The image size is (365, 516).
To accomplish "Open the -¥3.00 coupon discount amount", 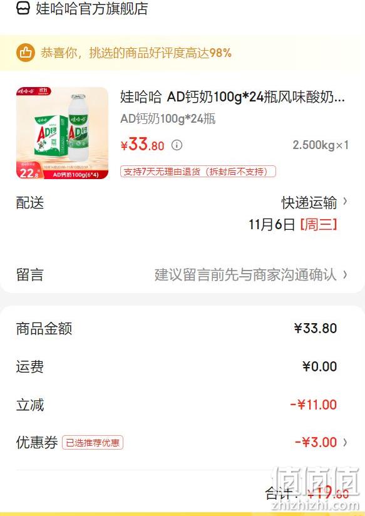I will point(316,442).
